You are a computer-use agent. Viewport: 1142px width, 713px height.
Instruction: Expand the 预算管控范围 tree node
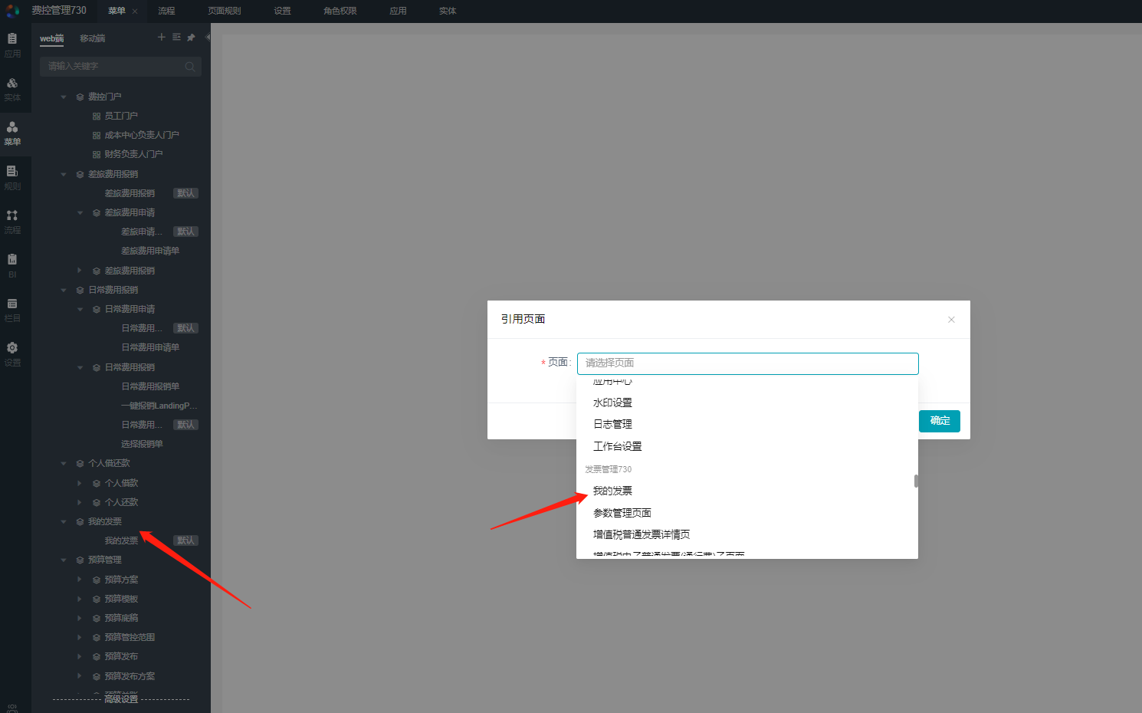point(80,637)
